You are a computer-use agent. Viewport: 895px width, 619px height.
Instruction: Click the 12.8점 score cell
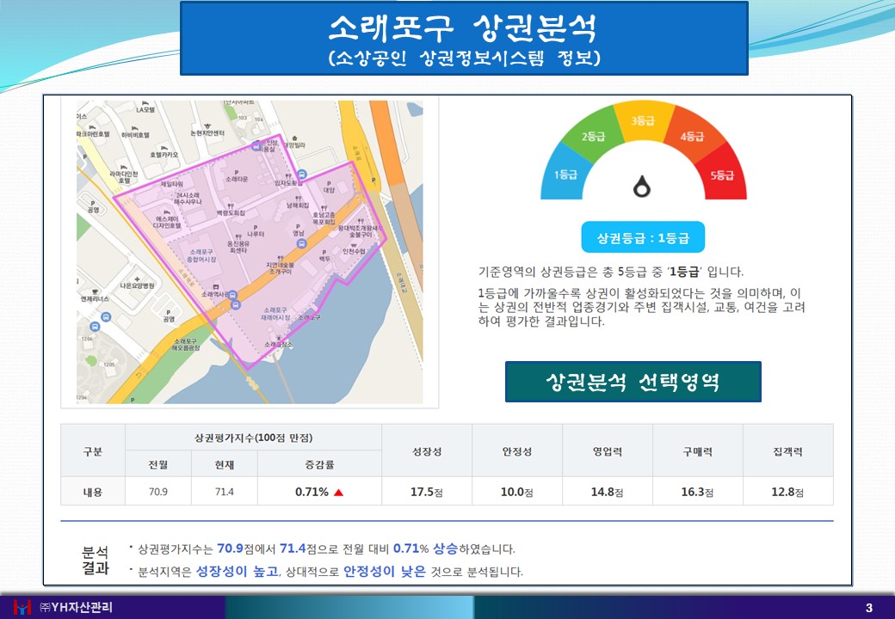pos(787,491)
